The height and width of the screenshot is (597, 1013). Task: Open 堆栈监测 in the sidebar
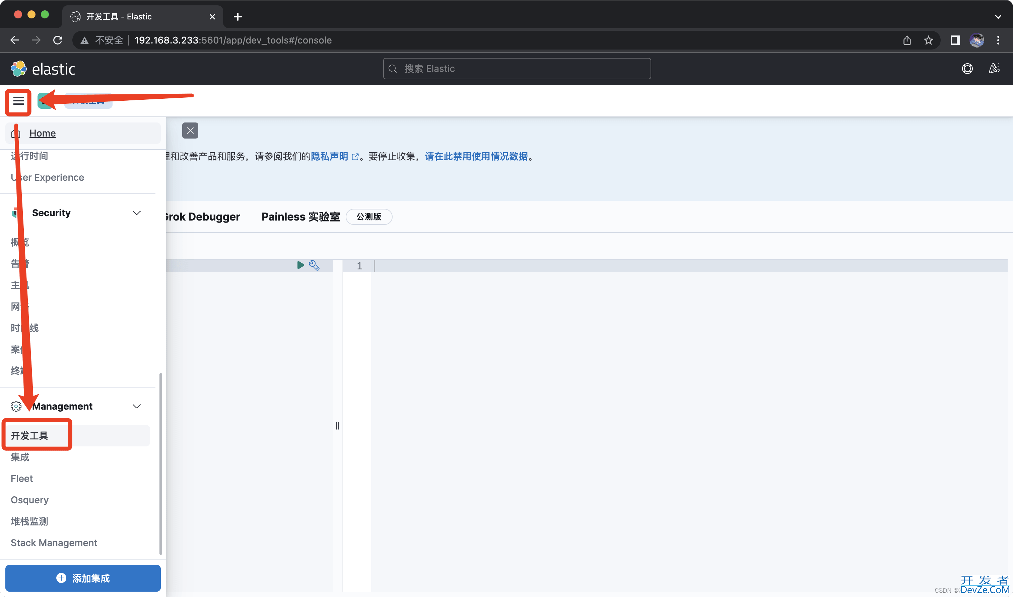(29, 521)
